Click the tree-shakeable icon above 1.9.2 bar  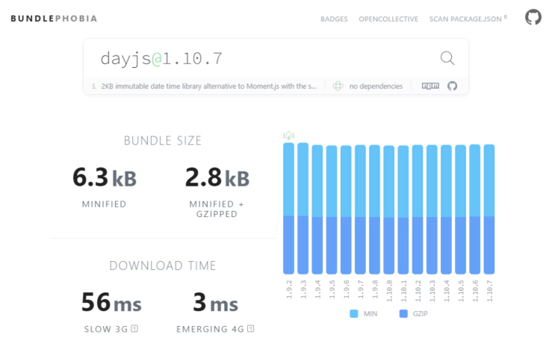[288, 136]
